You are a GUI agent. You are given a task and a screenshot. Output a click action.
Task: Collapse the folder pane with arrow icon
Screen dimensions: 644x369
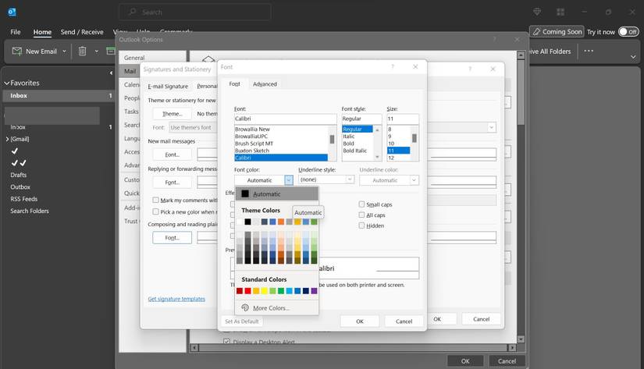tap(111, 73)
